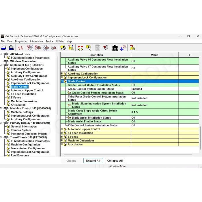Screen dimensions: 202x202
Task: Open the Help menu
Action: point(69,41)
